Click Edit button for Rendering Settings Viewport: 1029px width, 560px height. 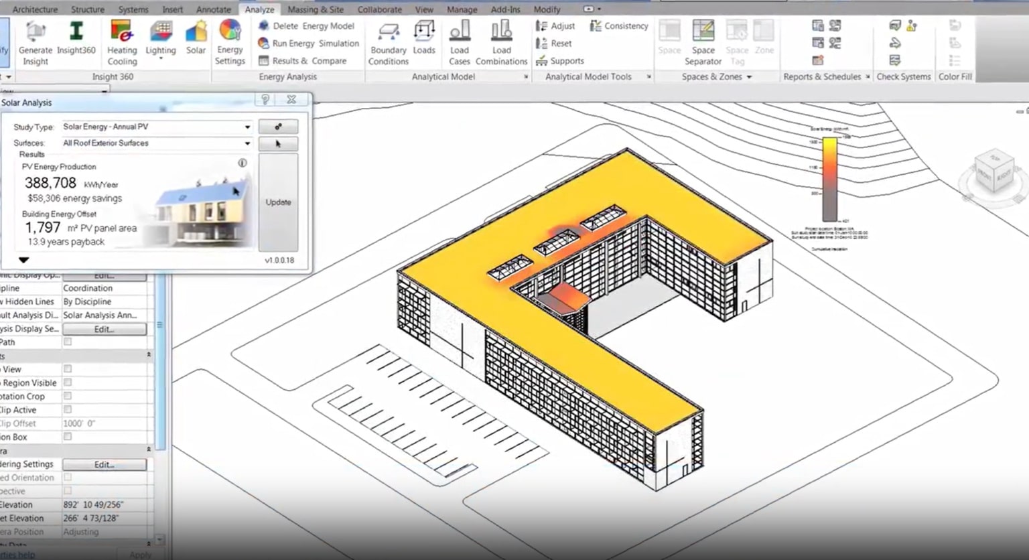point(105,464)
